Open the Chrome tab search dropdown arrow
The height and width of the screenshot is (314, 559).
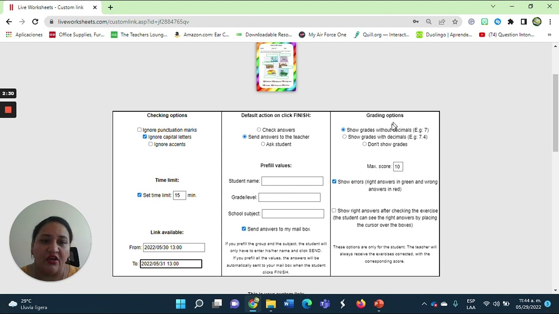(x=493, y=7)
